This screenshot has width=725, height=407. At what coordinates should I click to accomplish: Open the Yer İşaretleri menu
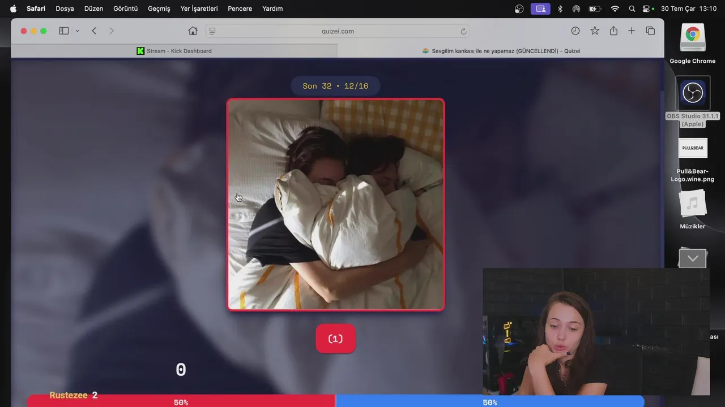[199, 8]
